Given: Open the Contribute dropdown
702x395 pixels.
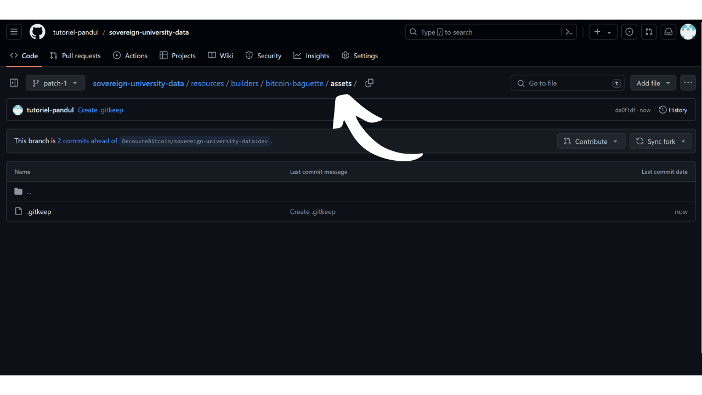Looking at the screenshot, I should [x=591, y=141].
